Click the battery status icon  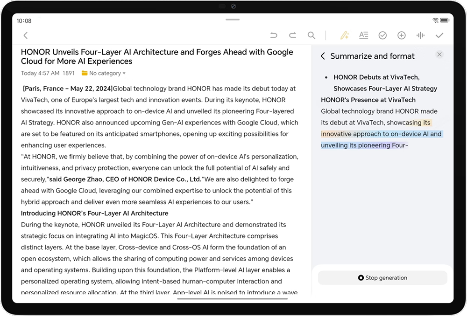(445, 20)
